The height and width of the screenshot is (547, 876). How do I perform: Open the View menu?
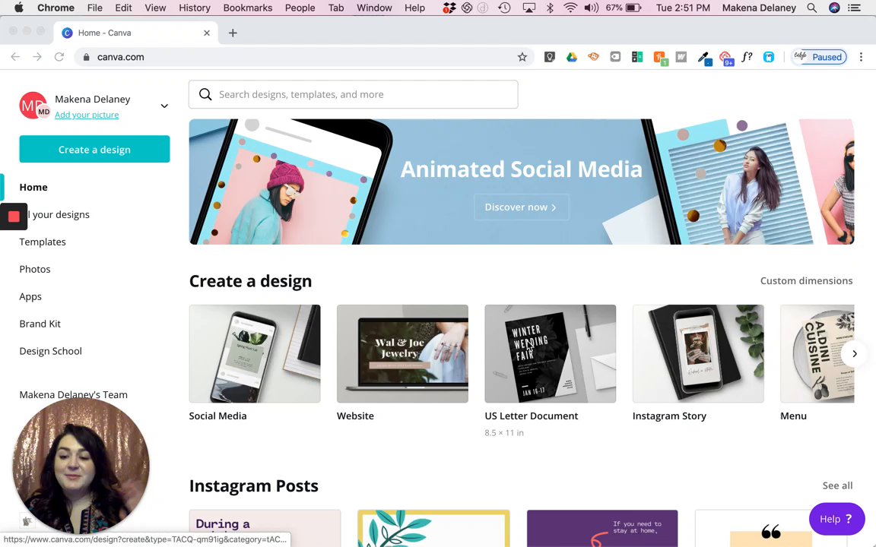click(155, 8)
